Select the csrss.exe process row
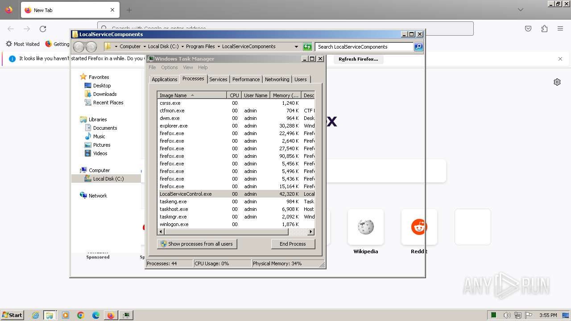The image size is (571, 321). tap(236, 103)
